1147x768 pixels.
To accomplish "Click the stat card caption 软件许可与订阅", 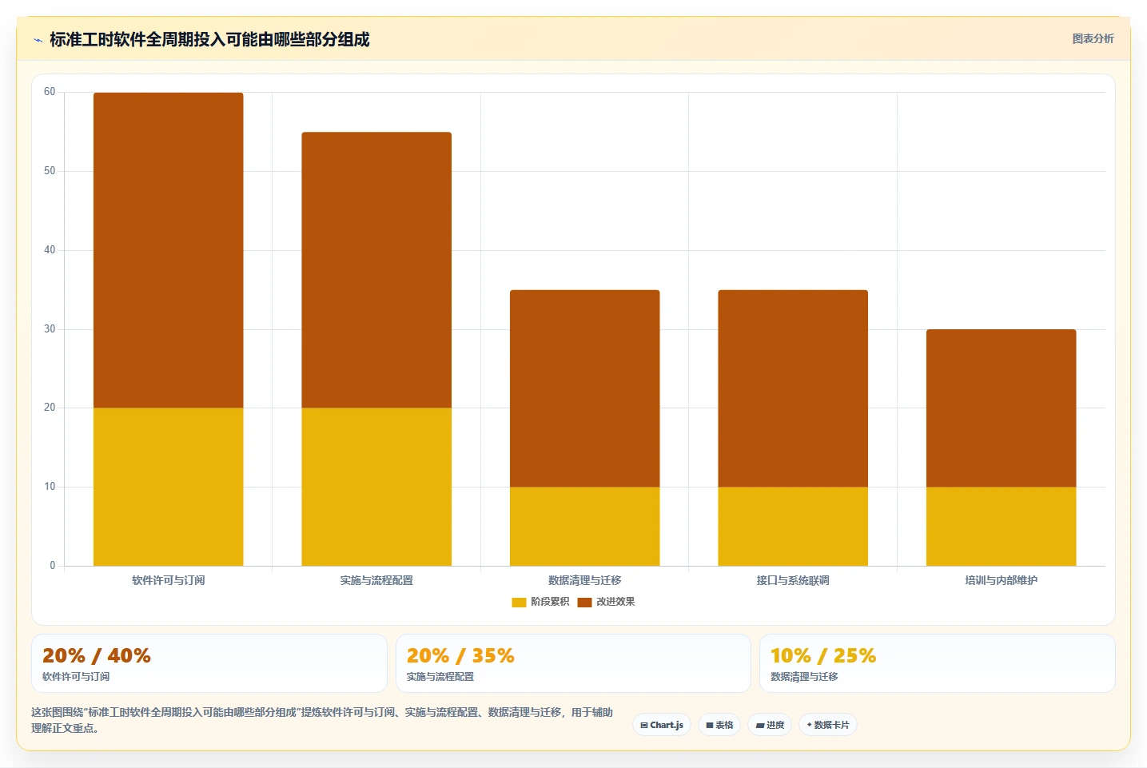I will 76,677.
